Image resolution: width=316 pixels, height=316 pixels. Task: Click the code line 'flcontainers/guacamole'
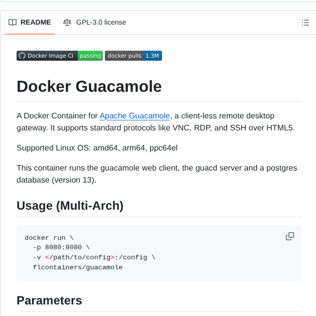point(78,267)
